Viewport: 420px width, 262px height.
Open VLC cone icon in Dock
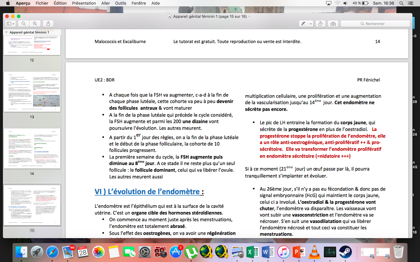tap(314, 252)
